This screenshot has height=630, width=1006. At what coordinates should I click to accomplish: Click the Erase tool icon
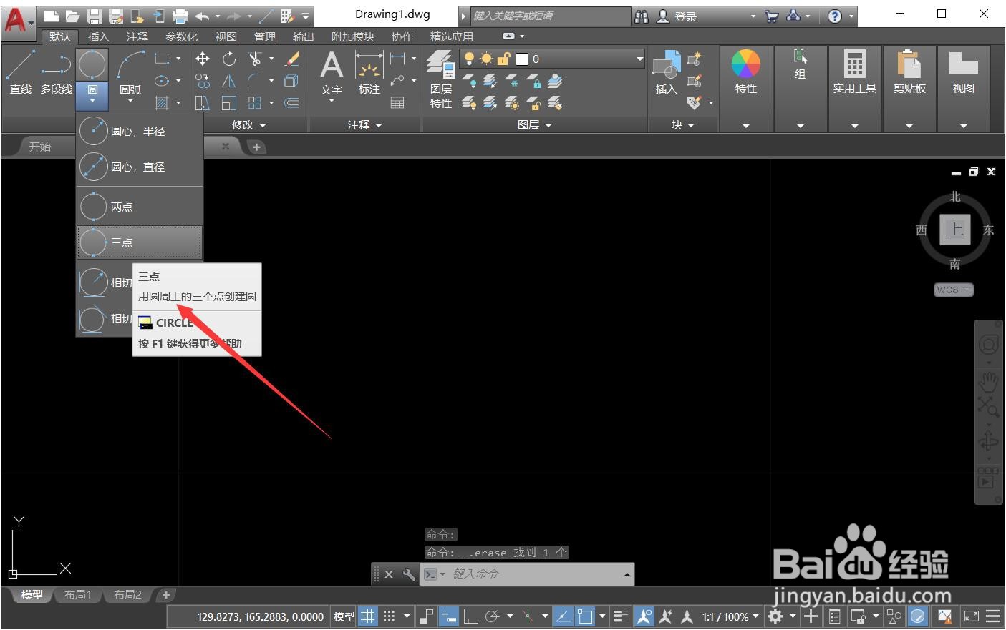(291, 59)
